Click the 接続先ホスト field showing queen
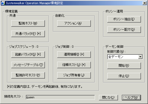 coord(60,97)
